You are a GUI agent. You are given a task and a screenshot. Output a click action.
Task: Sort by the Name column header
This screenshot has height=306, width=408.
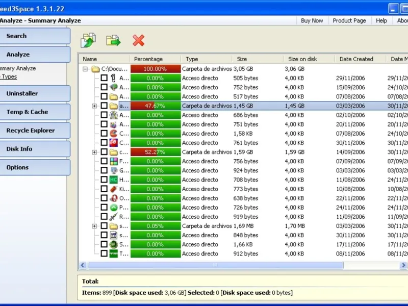(104, 59)
